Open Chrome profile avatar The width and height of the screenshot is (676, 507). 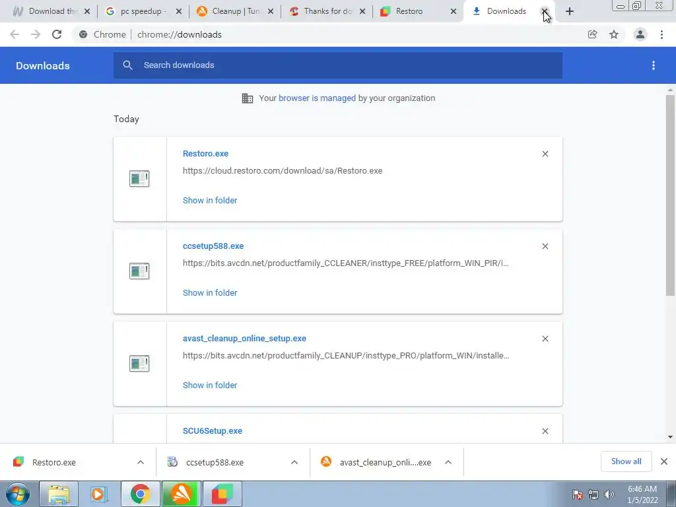click(640, 34)
